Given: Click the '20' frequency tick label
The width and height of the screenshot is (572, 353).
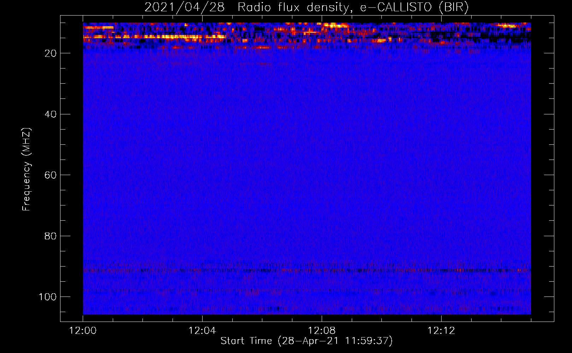Looking at the screenshot, I should (x=50, y=53).
